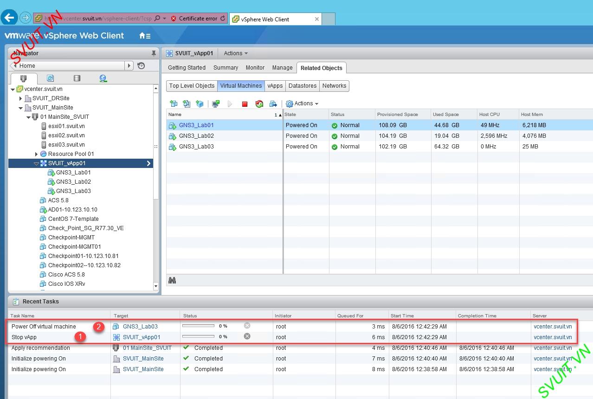This screenshot has width=593, height=399.
Task: Show Top Level Objects view
Action: [192, 86]
